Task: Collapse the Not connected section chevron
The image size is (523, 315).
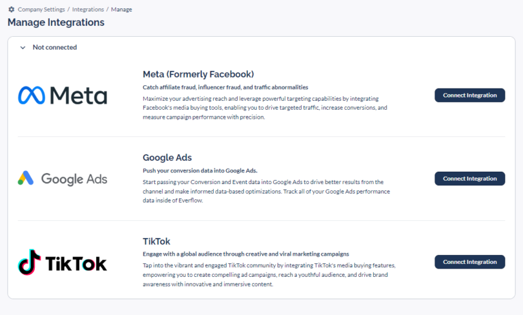Action: (x=23, y=47)
